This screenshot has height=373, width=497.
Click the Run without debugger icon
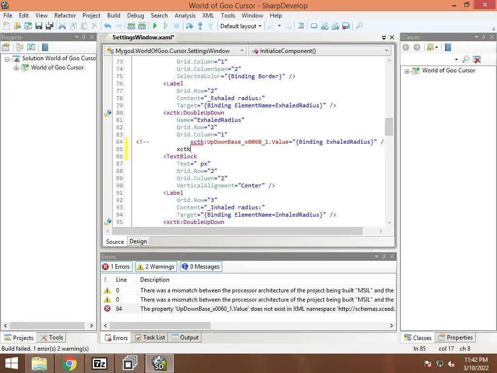pyautogui.click(x=166, y=26)
